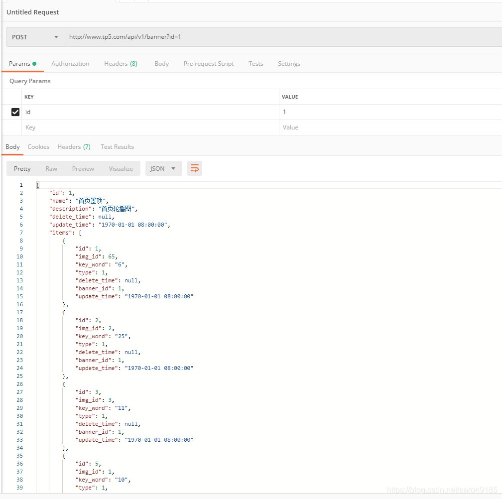Switch to the Authorization tab
Image resolution: width=502 pixels, height=499 pixels.
point(70,64)
